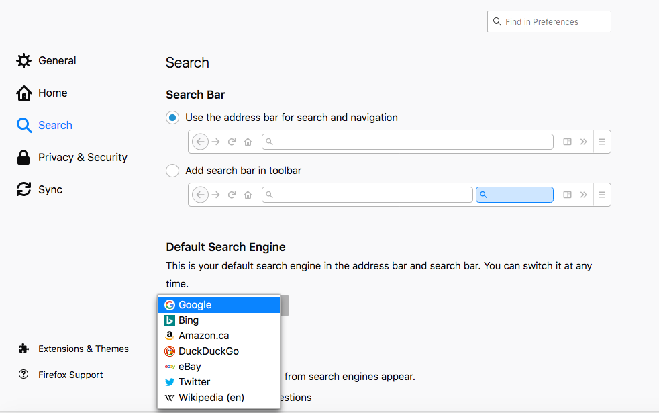Screen dimensions: 659x413
Task: Select Use the address bar for search radio
Action: point(172,118)
